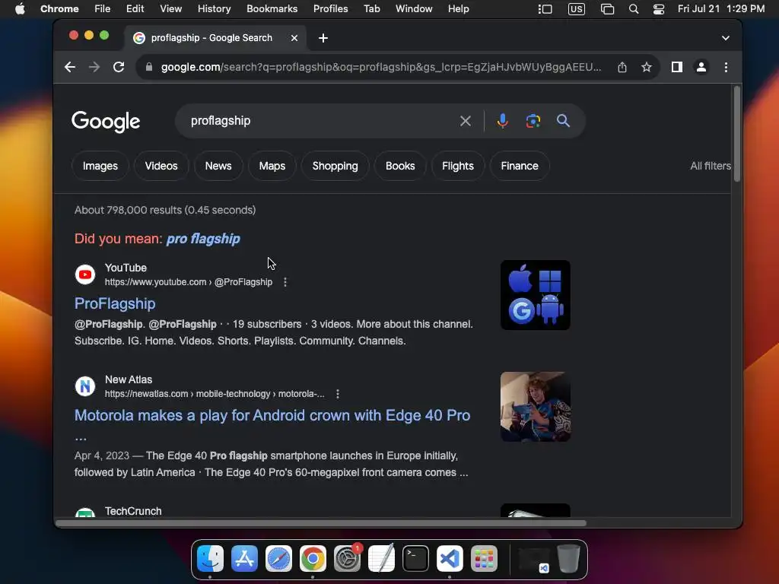Screen dimensions: 779x584
Task: Open the Motorola article thumbnail image
Action: click(535, 407)
